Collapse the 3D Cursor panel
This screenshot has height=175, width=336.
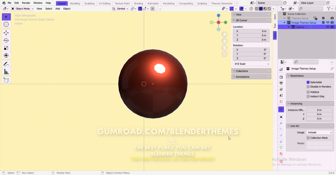[251, 20]
